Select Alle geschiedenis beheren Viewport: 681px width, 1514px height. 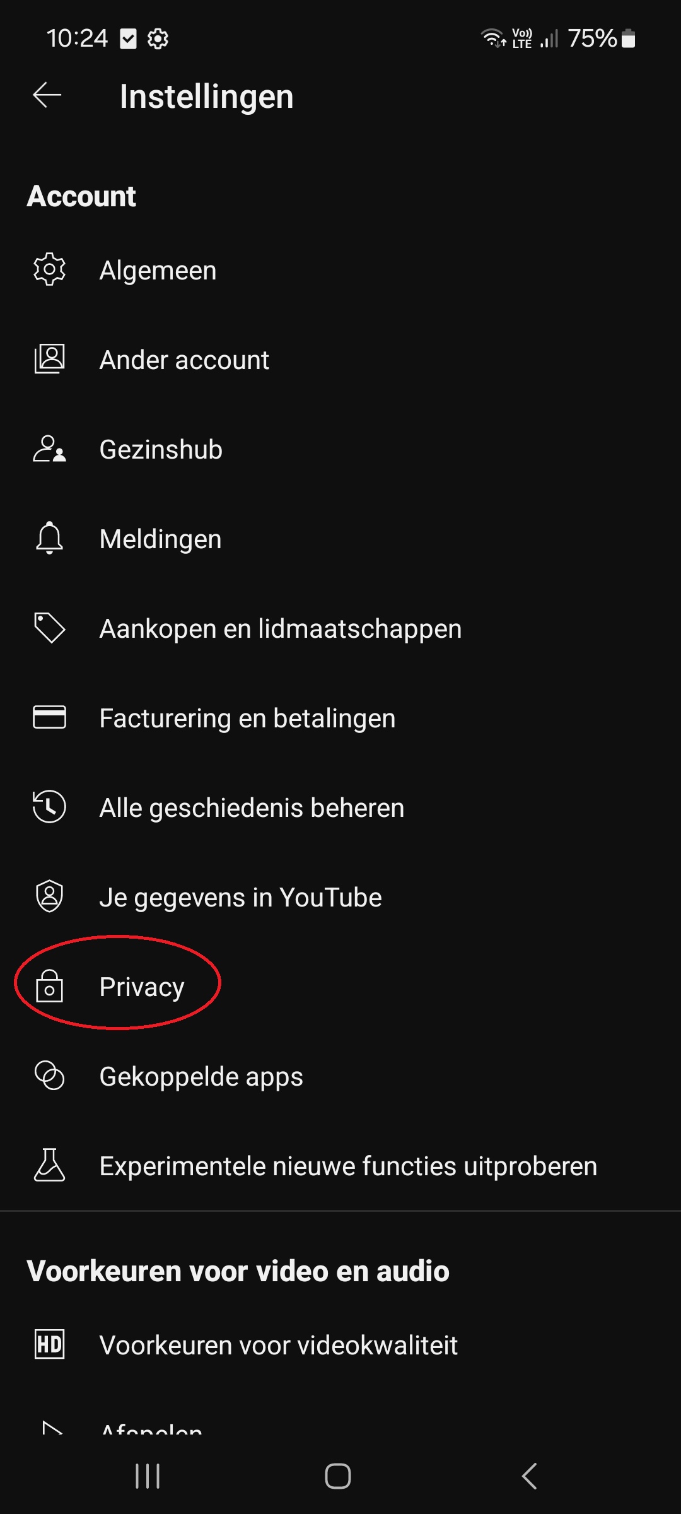tap(252, 808)
